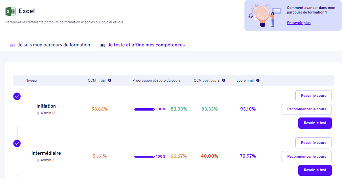Click the Initiation course progress bar
Screen dimensions: 342x181
click(x=144, y=109)
